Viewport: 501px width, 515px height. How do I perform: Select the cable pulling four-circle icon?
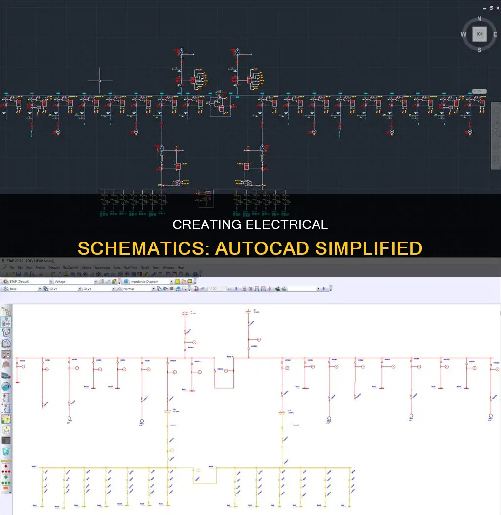[6, 355]
